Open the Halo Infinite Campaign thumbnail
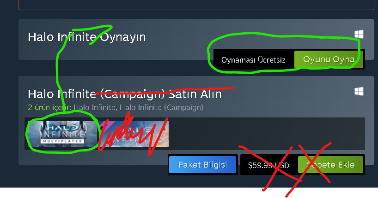The image size is (378, 198). pos(134,134)
